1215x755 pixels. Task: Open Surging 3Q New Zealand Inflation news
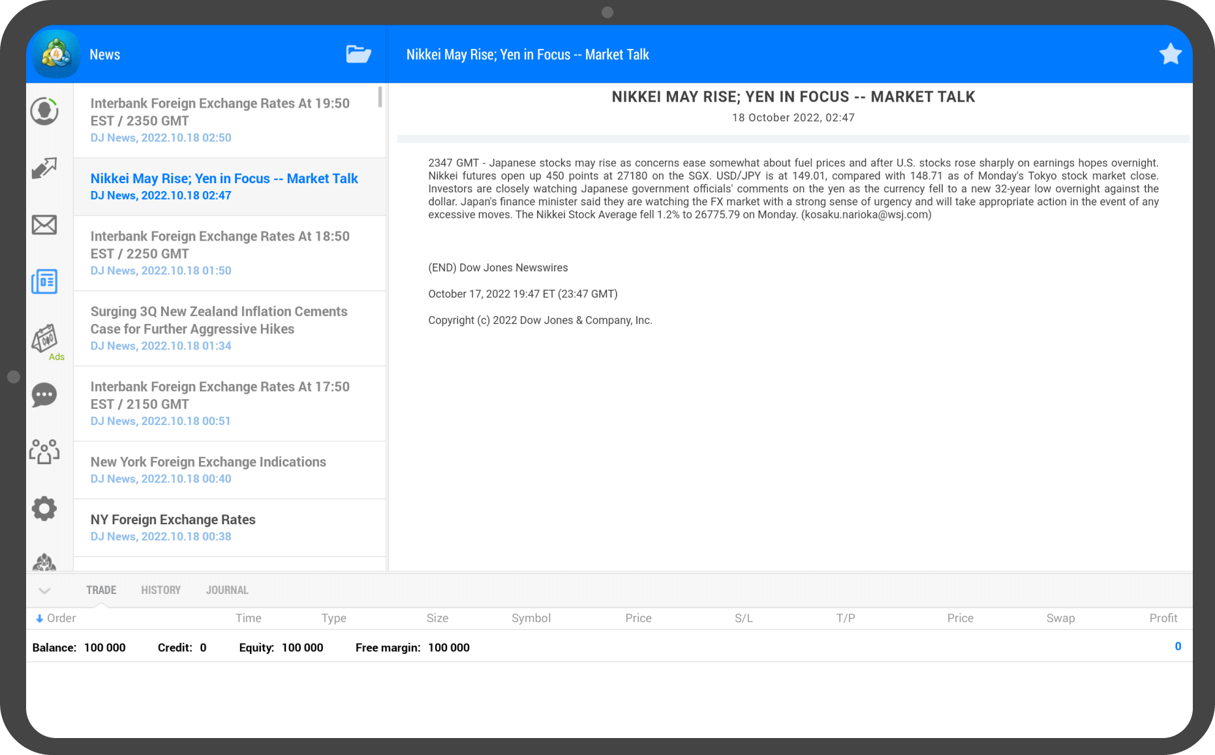(230, 329)
